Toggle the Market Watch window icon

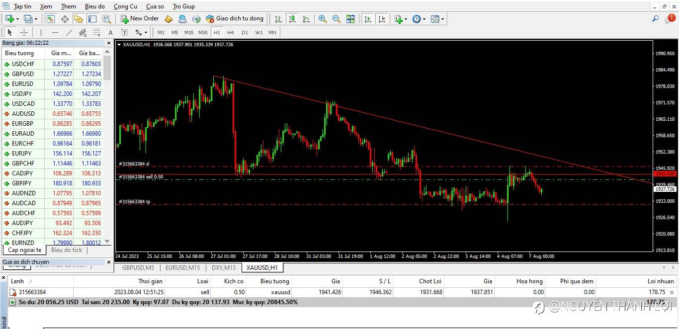(x=50, y=19)
